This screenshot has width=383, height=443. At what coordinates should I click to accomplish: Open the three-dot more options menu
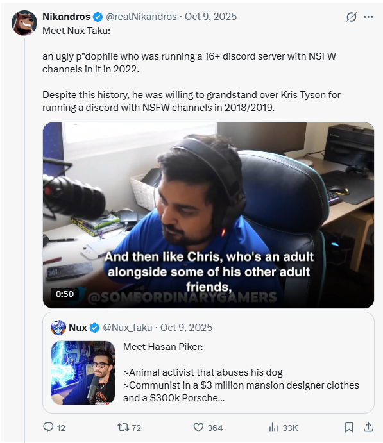coord(368,17)
